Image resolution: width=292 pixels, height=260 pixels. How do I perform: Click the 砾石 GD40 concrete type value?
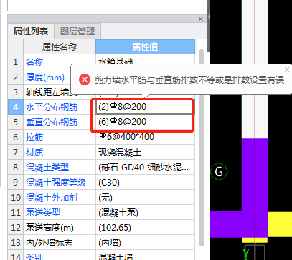coord(145,168)
